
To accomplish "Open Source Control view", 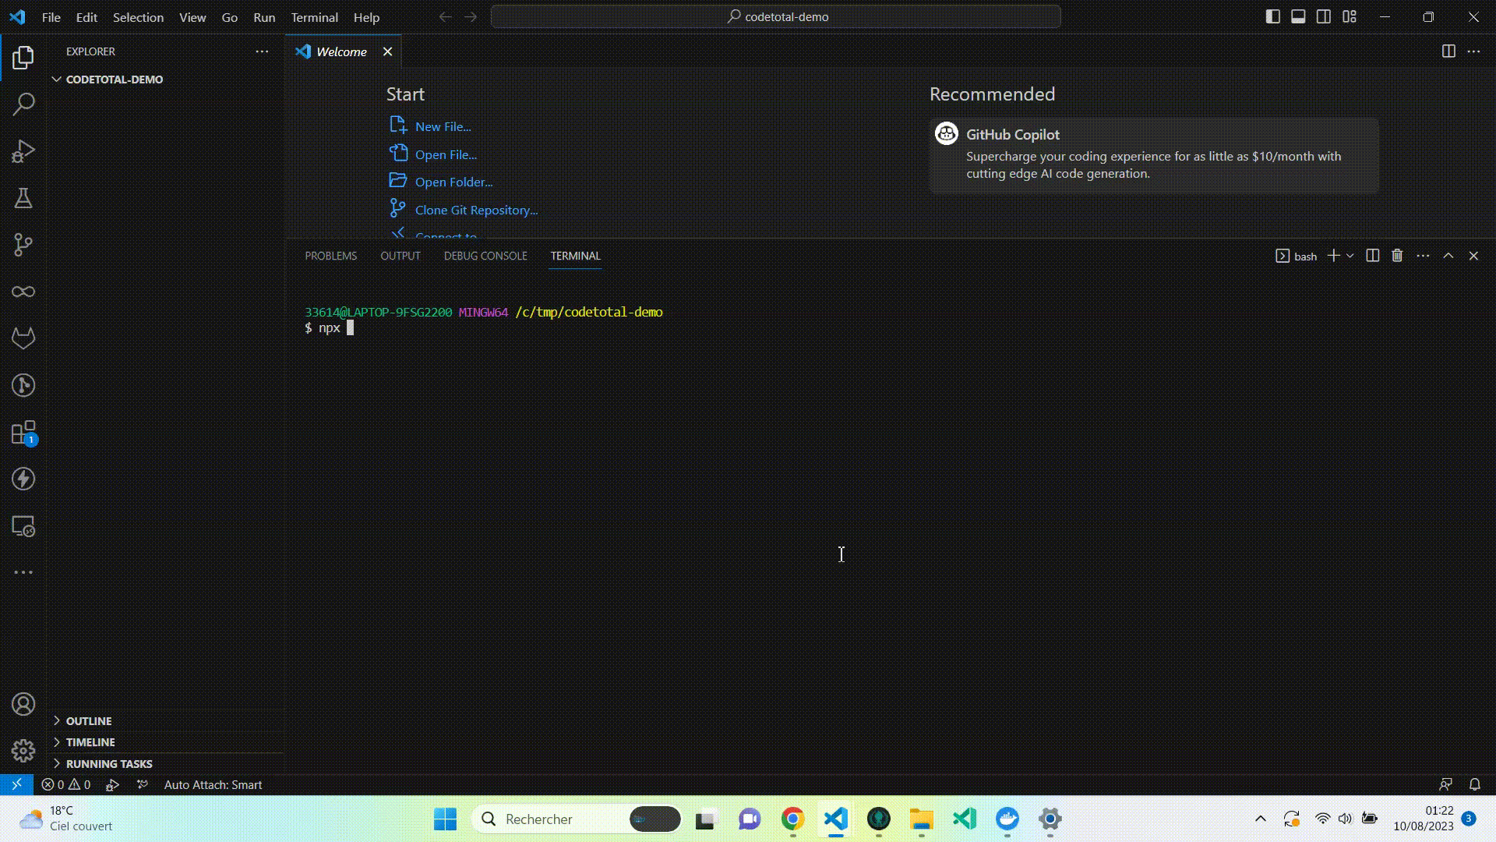I will pyautogui.click(x=23, y=245).
